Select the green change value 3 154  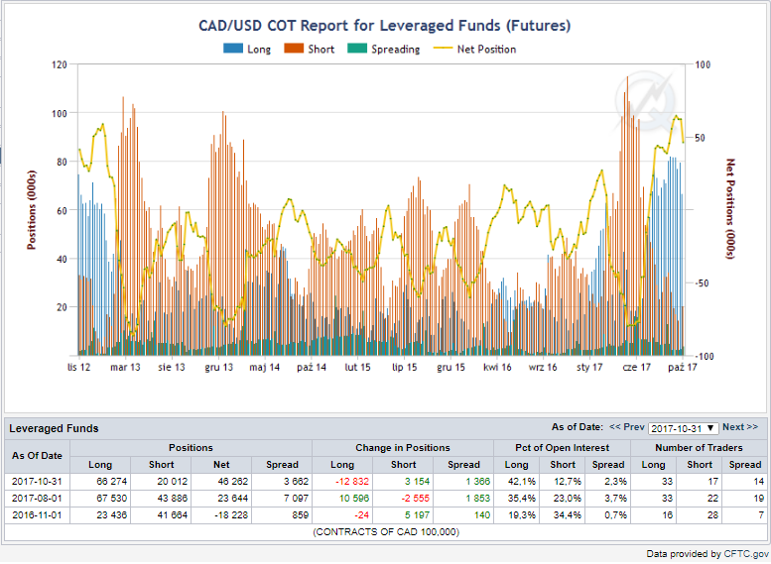(417, 482)
